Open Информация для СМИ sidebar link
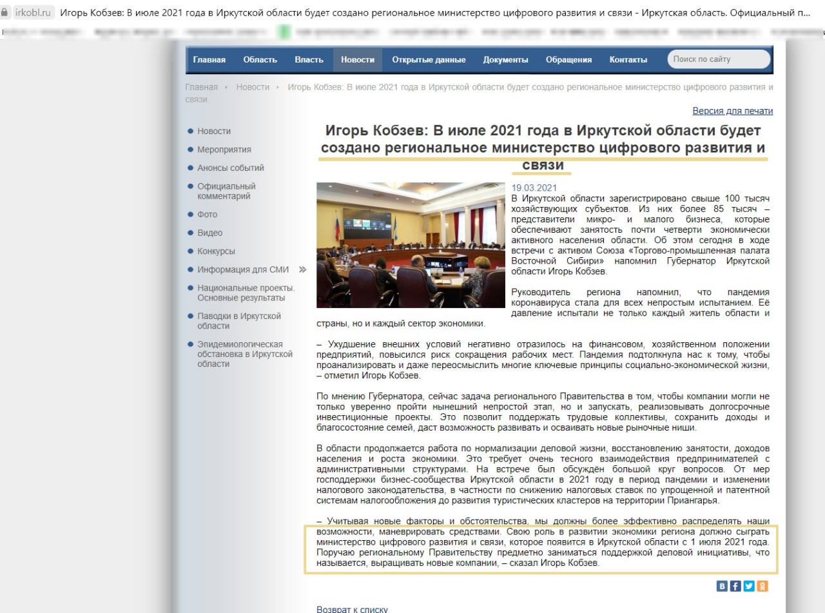825x613 pixels. (x=243, y=269)
